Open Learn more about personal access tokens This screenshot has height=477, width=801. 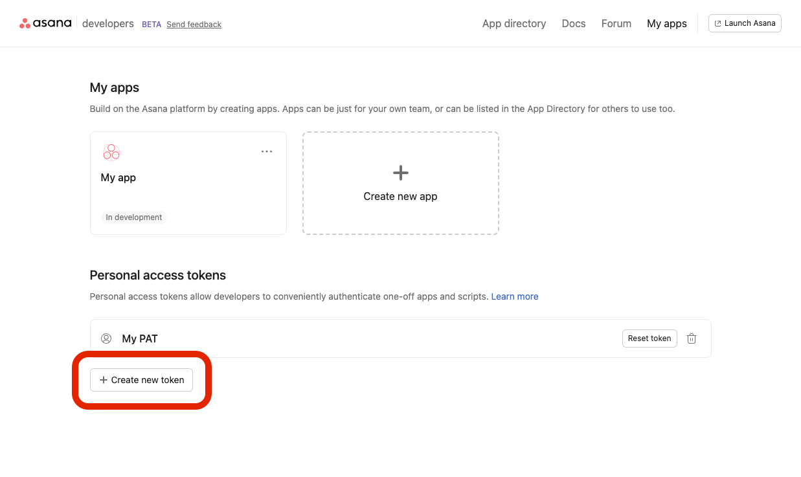click(x=515, y=296)
